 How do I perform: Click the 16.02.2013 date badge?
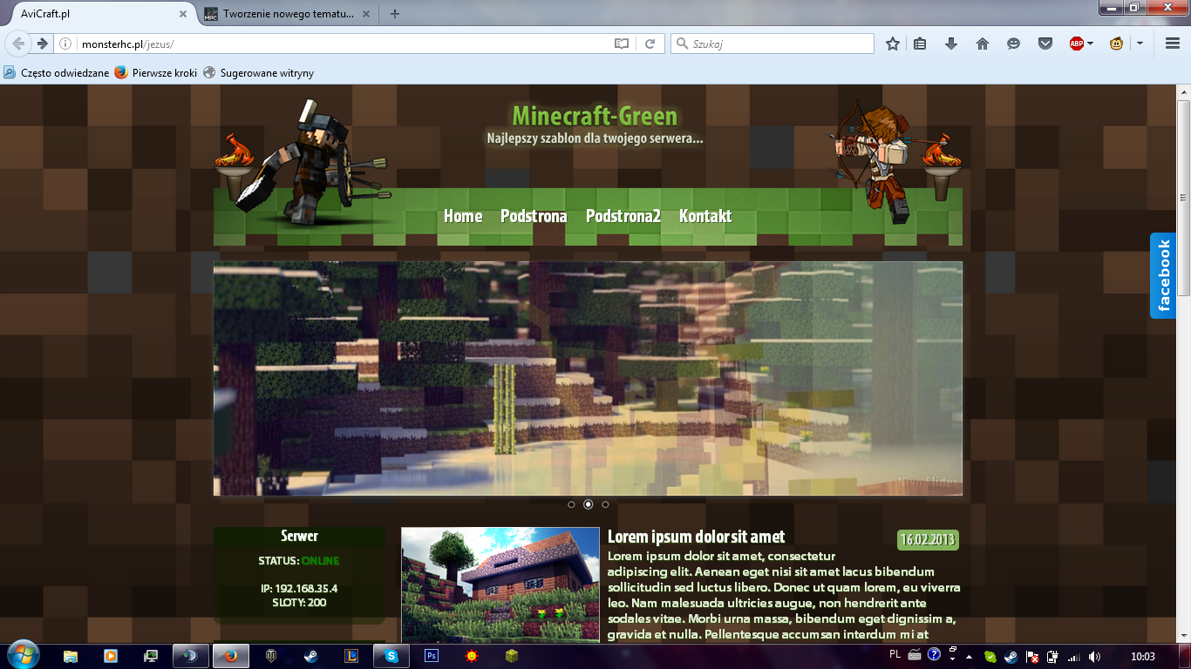(928, 539)
